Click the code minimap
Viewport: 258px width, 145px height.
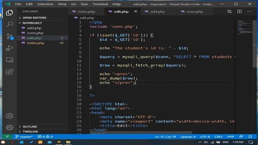(245, 27)
